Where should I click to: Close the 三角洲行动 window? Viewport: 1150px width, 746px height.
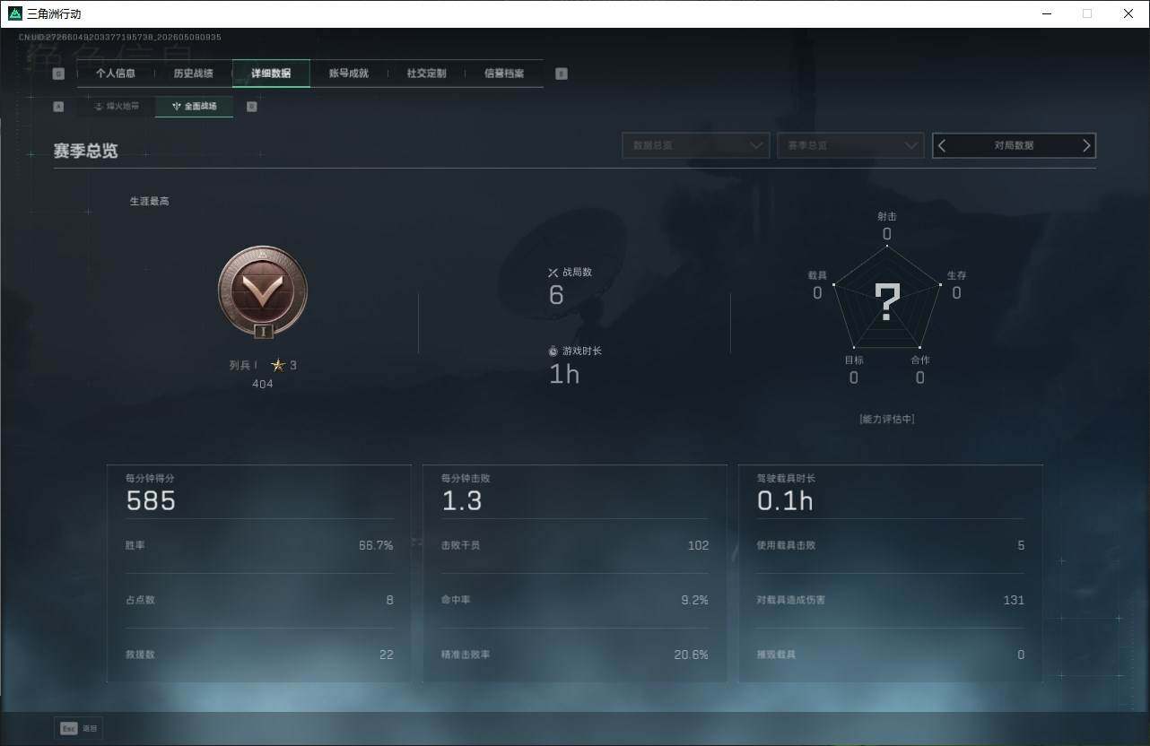coord(1128,13)
